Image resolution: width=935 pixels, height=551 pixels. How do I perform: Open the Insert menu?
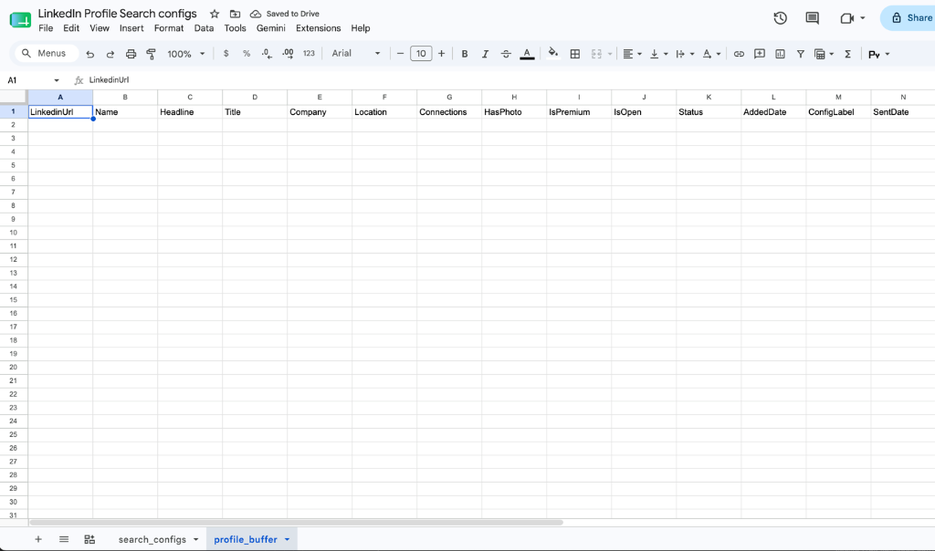131,28
